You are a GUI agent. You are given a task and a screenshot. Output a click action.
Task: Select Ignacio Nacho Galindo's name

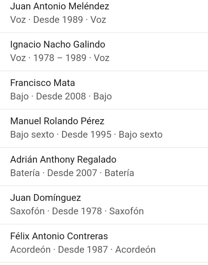click(58, 45)
